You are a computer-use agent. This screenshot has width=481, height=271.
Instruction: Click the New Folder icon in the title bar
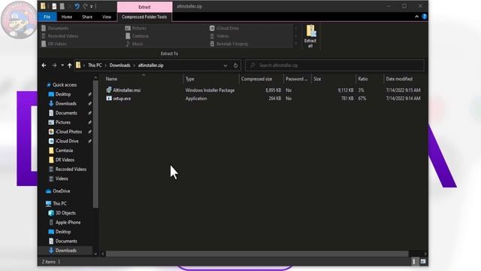tap(62, 6)
